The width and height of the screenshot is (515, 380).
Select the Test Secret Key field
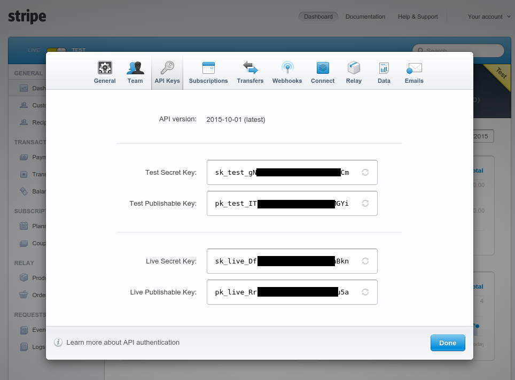click(x=292, y=172)
